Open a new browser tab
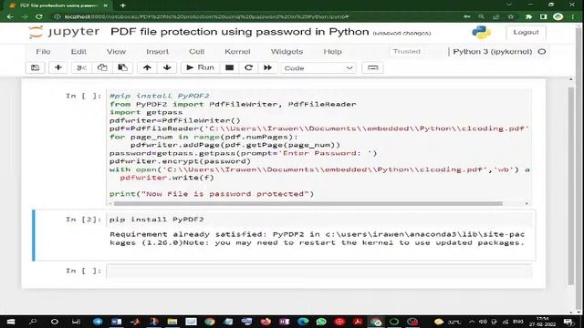584x328 pixels. tap(123, 5)
